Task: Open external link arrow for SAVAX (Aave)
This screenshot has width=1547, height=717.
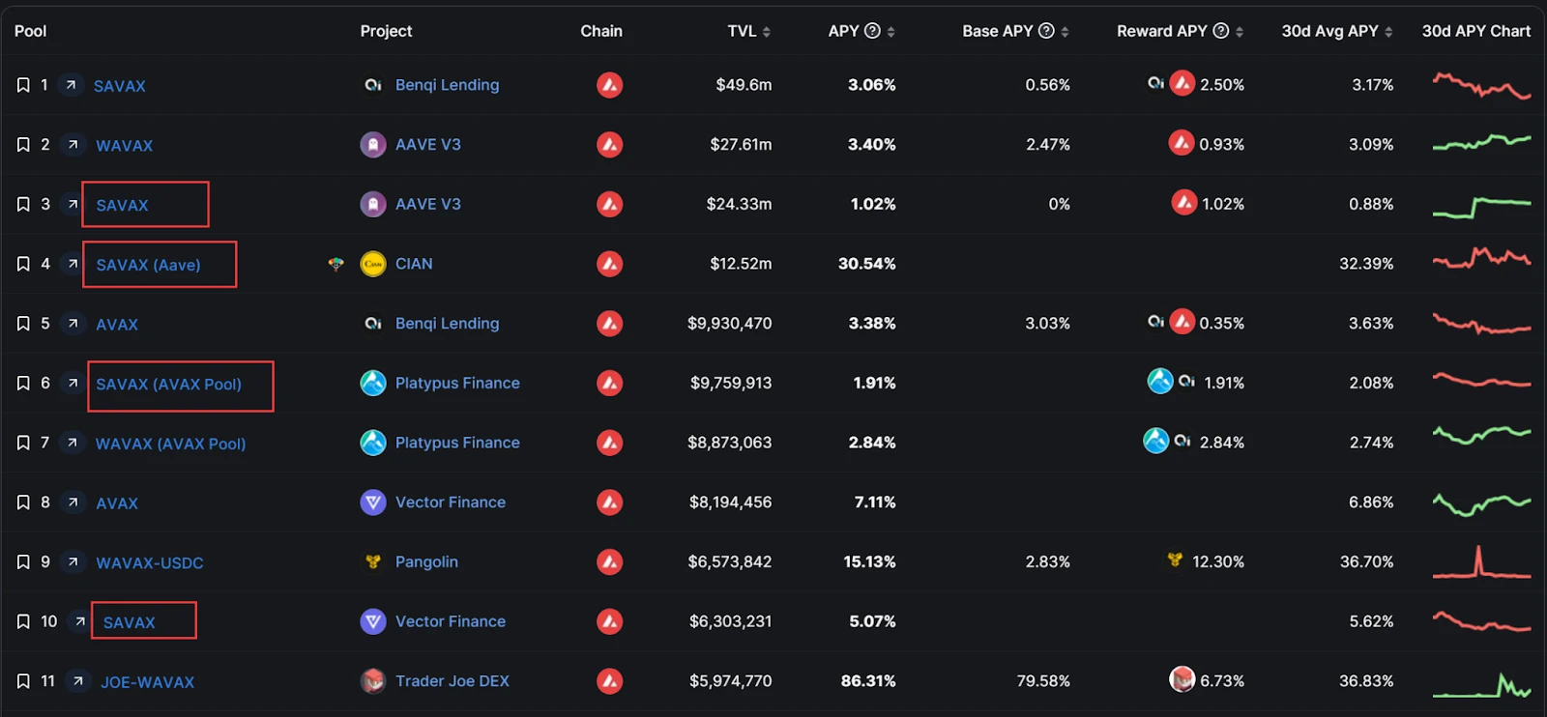Action: pyautogui.click(x=73, y=264)
